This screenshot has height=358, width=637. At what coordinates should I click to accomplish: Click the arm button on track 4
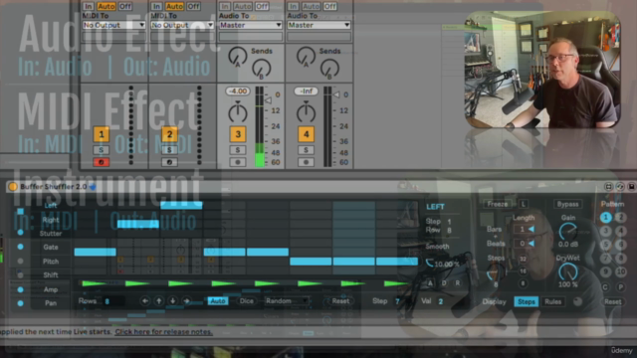coord(306,162)
